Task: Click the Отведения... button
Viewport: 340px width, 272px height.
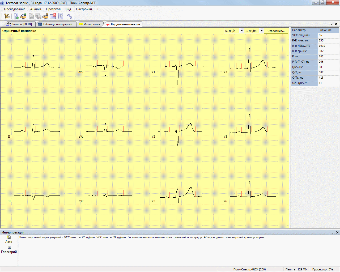Action: [276, 31]
